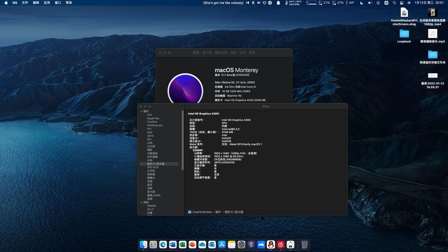448x252 pixels.
Task: Open Launchpad in the dock
Action: pos(153,244)
